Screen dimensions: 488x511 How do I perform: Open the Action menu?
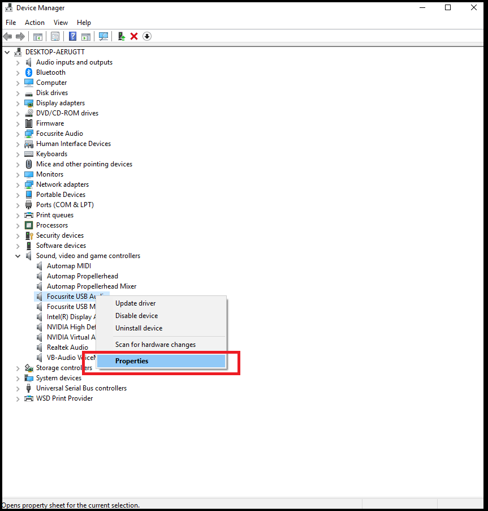(x=34, y=23)
